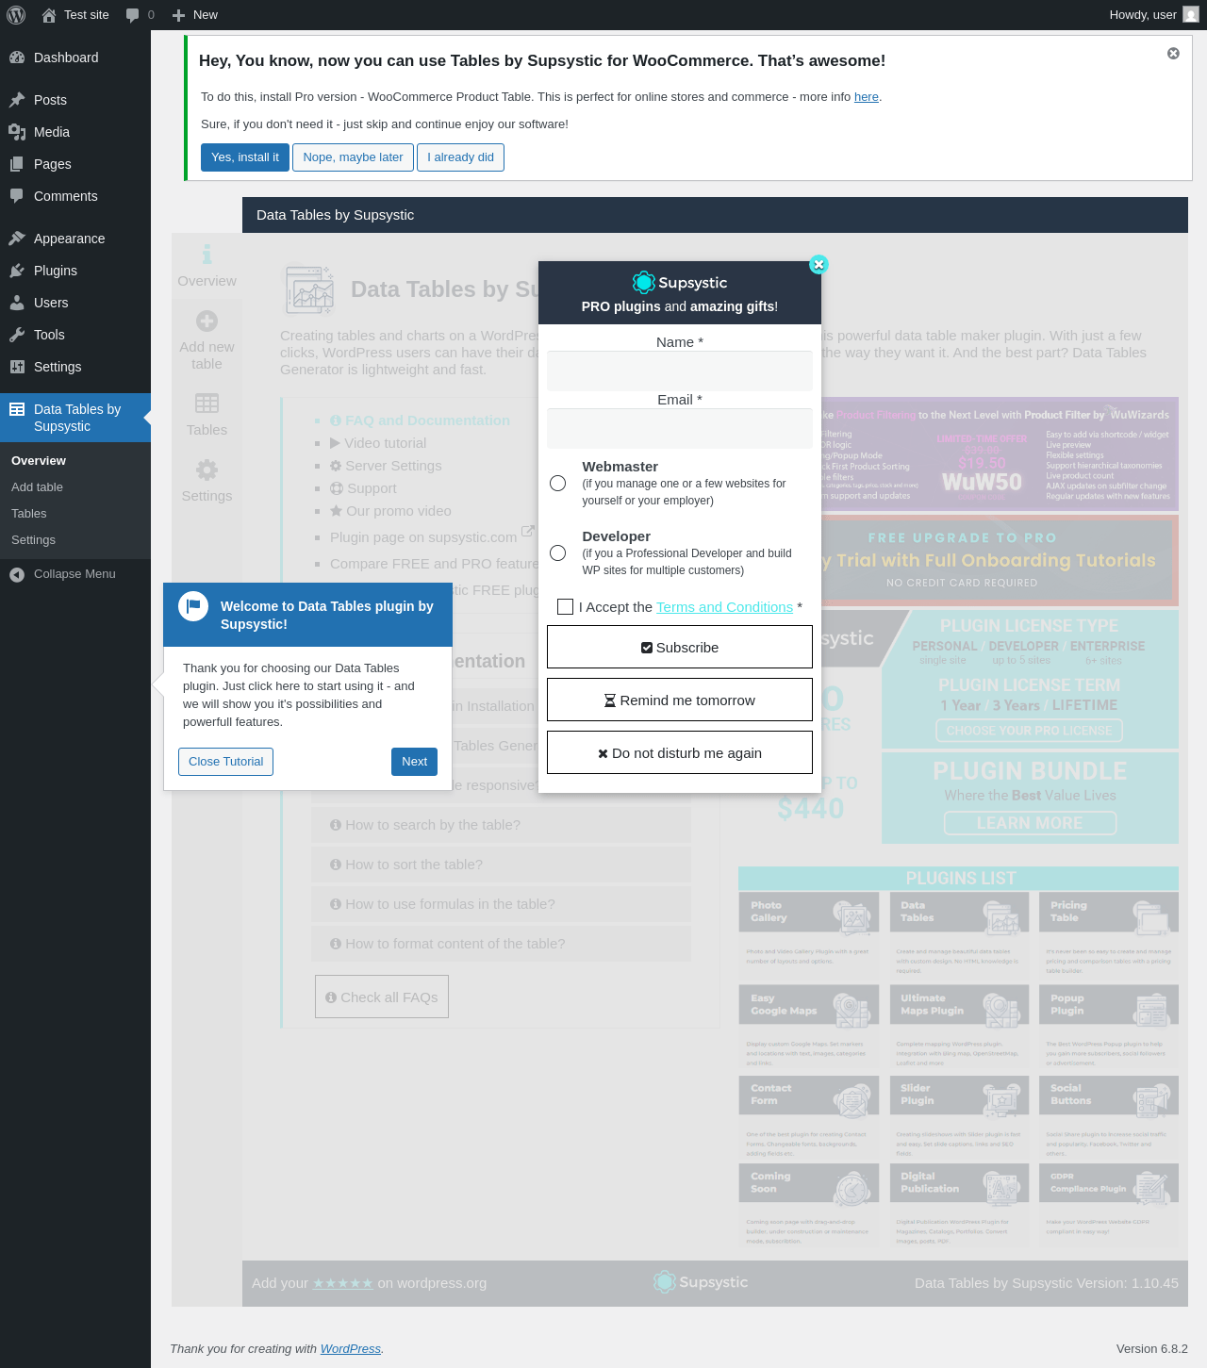Click Check all FAQs button
The height and width of the screenshot is (1368, 1207).
point(382,997)
